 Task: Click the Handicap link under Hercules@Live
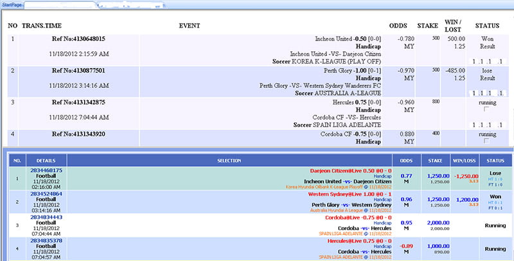[382, 246]
